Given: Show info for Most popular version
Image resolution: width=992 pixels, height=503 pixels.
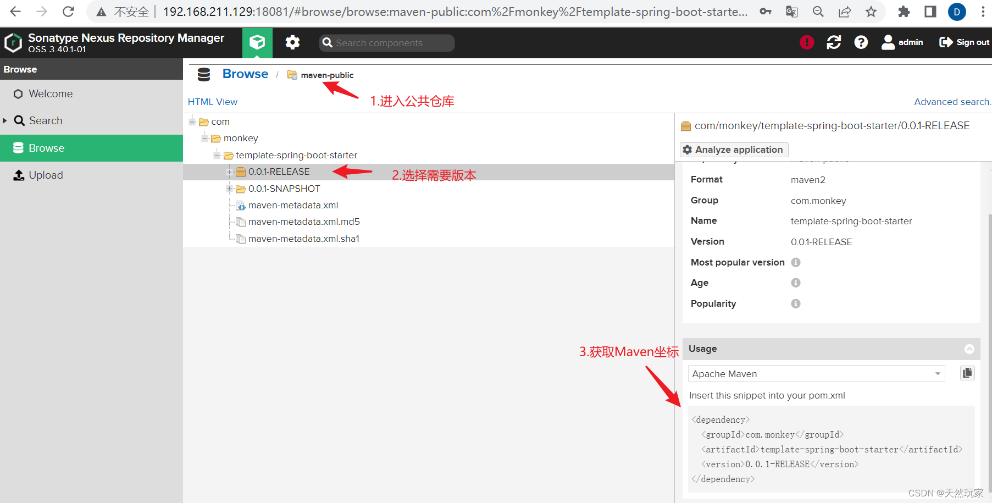Looking at the screenshot, I should pyautogui.click(x=796, y=262).
